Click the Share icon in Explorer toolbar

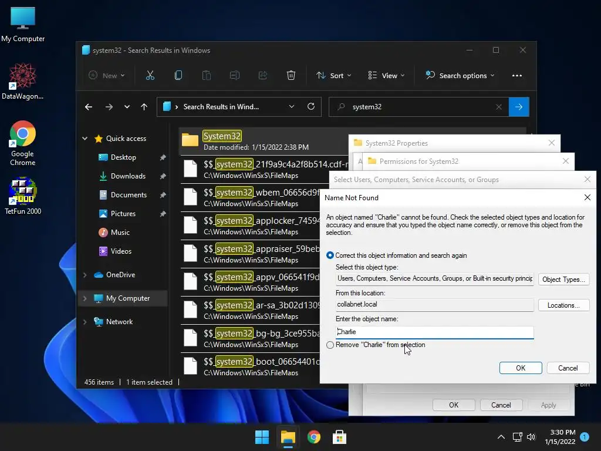coord(263,76)
